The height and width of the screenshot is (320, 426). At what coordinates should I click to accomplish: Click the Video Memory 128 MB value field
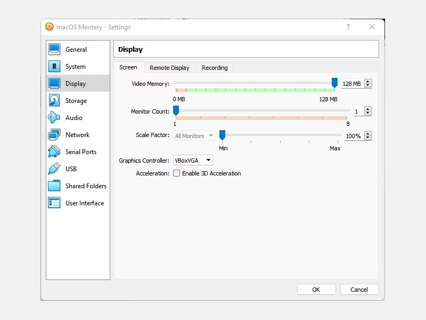click(x=353, y=84)
